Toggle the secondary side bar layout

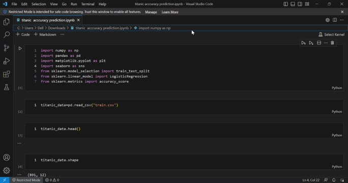click(300, 4)
